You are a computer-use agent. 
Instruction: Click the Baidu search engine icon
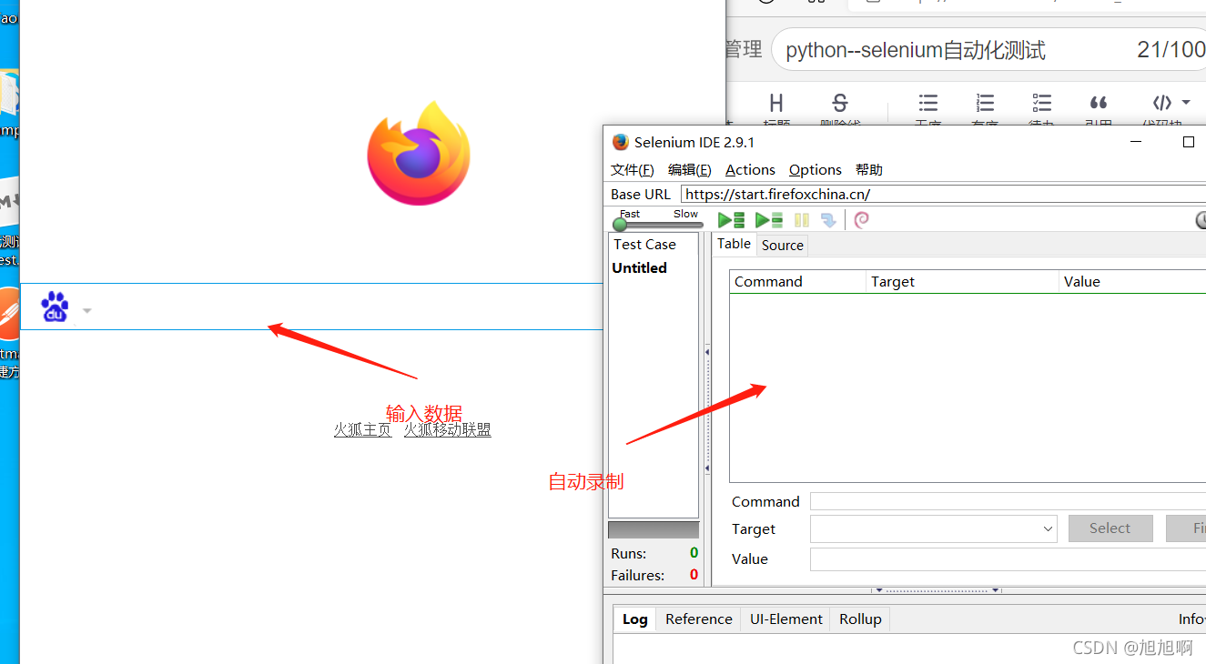click(55, 307)
